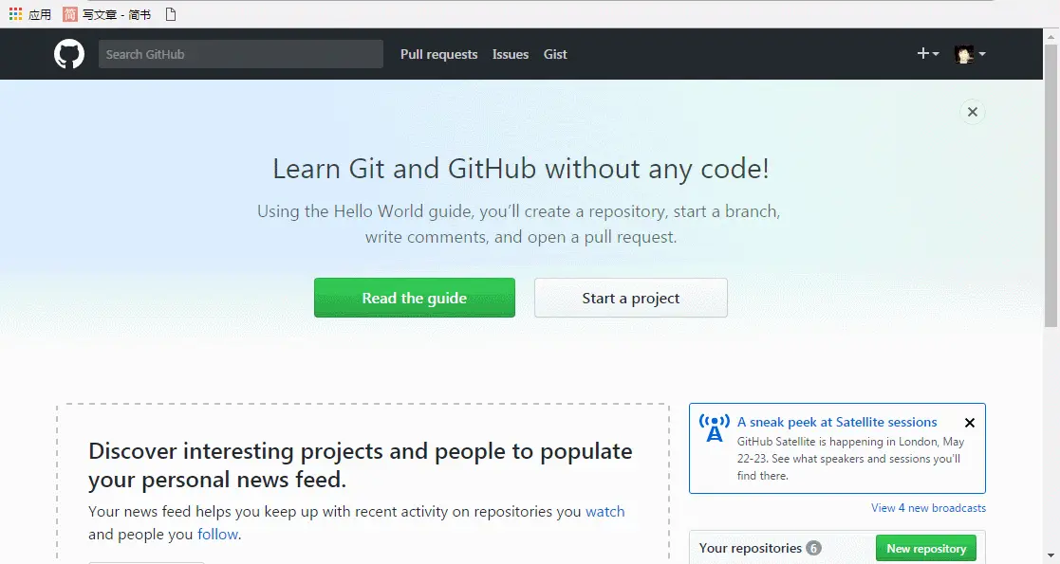Create a New repository

tap(926, 549)
